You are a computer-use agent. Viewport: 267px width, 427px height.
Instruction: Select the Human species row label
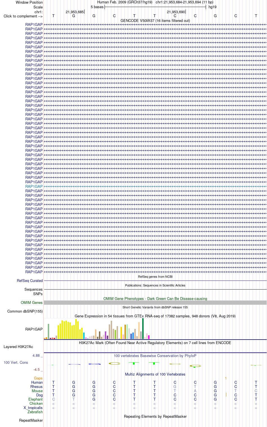pos(37,382)
